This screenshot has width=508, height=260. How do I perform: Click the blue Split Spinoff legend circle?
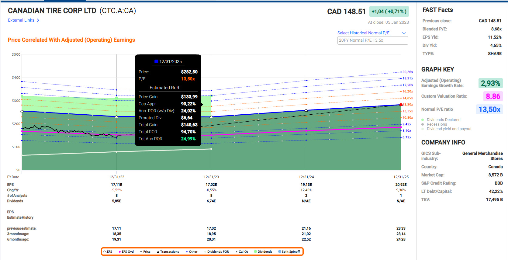coord(280,251)
